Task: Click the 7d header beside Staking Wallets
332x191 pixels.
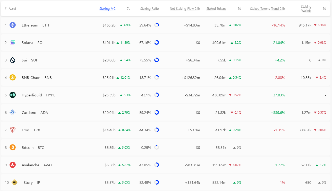Action: 325,8
